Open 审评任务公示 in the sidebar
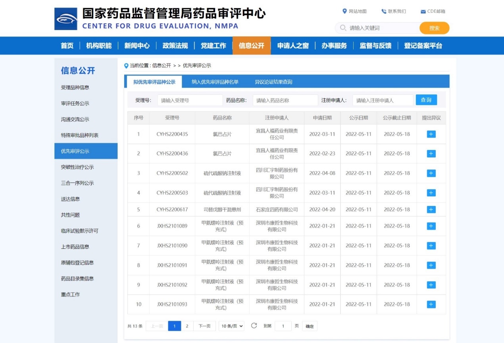 pyautogui.click(x=86, y=103)
